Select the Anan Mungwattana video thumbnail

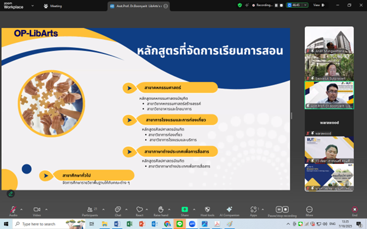[329, 40]
